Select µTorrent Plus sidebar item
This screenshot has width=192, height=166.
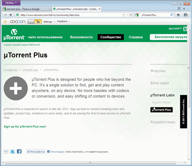tap(162, 110)
